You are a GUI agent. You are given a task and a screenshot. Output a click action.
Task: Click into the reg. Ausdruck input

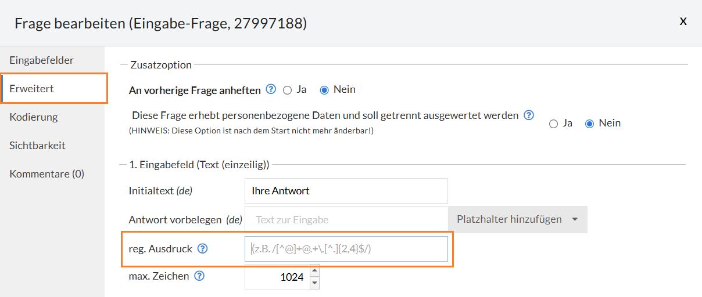point(346,249)
